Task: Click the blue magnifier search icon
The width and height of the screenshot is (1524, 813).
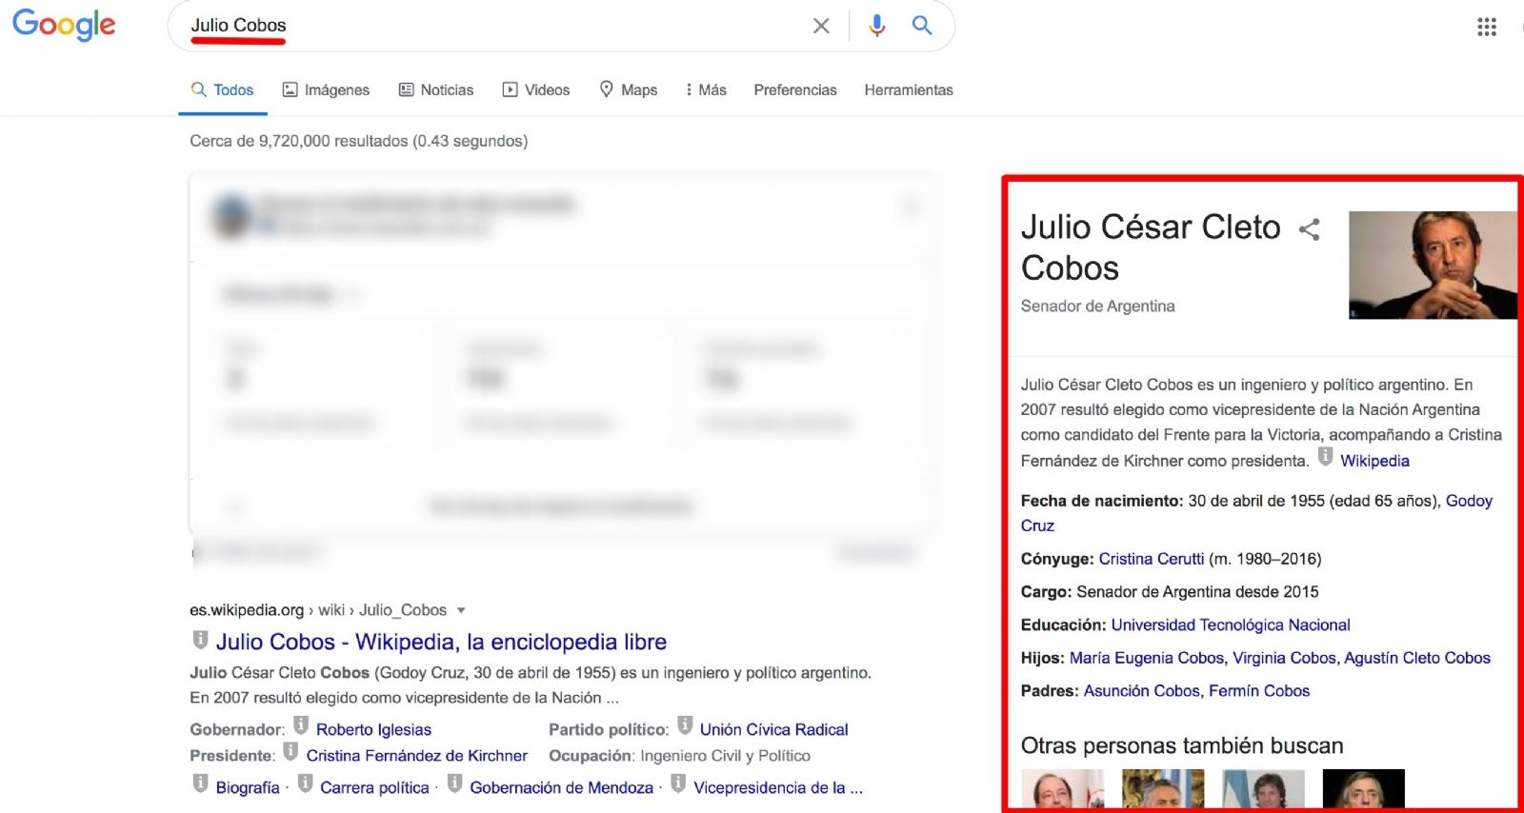Action: [921, 26]
